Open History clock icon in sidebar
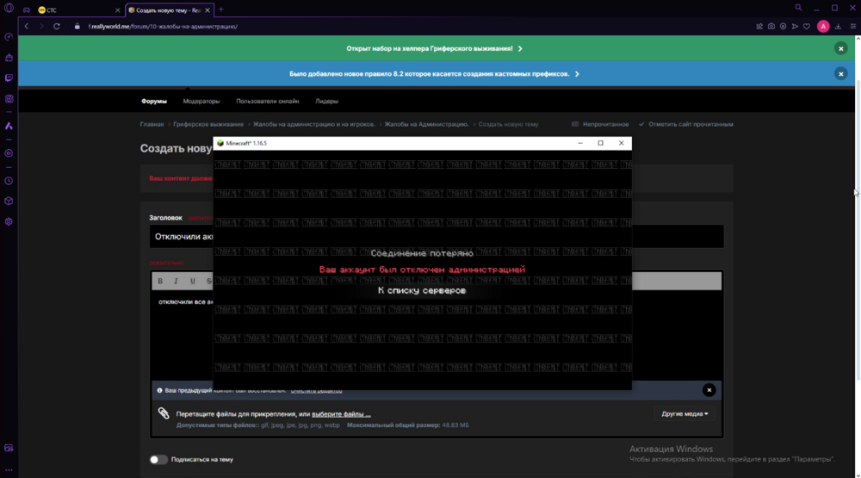 tap(9, 181)
